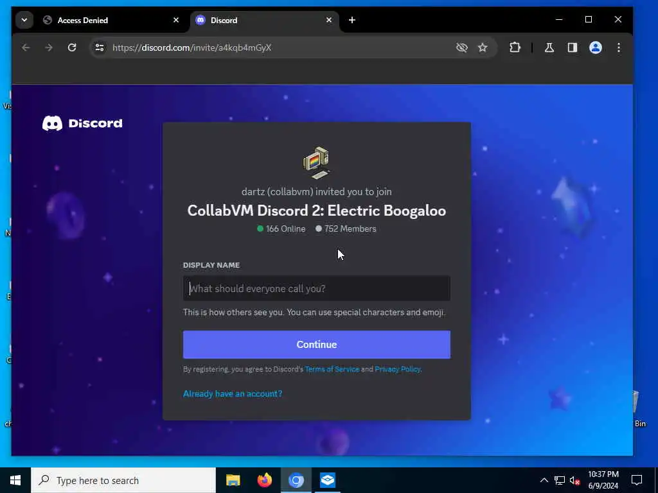The height and width of the screenshot is (493, 658).
Task: Open the third-party cookies blocked eye icon
Action: click(461, 48)
